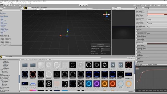Toggle the Local handle rotation button
This screenshot has height=94, width=167.
[23, 5]
